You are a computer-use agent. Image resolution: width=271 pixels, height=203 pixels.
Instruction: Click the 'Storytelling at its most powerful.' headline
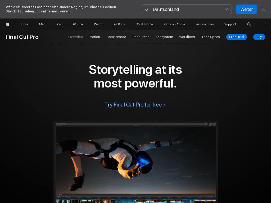coord(135,76)
